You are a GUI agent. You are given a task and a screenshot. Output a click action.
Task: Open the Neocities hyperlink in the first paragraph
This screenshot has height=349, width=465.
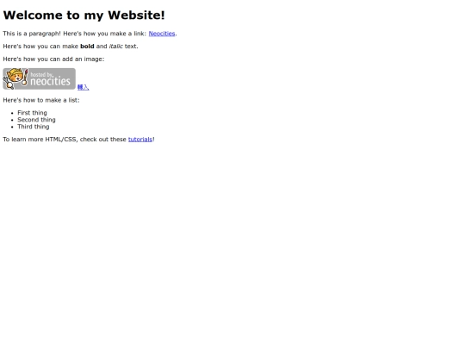click(162, 34)
